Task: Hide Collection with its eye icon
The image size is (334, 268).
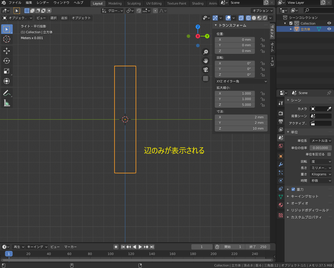Action: pos(329,23)
